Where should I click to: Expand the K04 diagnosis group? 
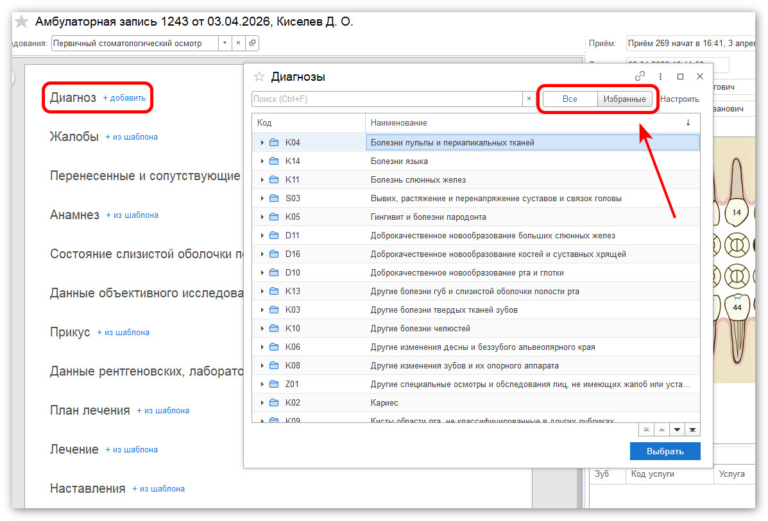(262, 142)
